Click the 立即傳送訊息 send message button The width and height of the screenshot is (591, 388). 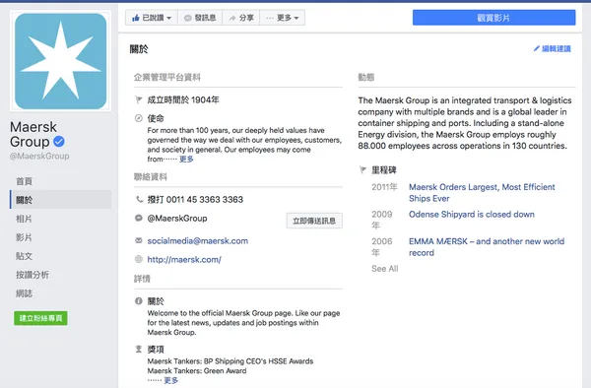[x=314, y=221]
